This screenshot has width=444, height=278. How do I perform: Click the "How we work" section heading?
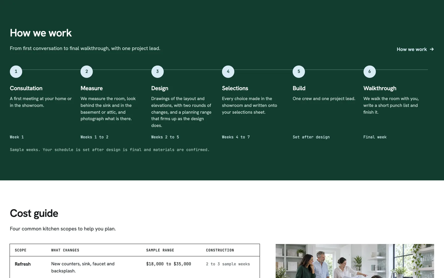point(41,33)
